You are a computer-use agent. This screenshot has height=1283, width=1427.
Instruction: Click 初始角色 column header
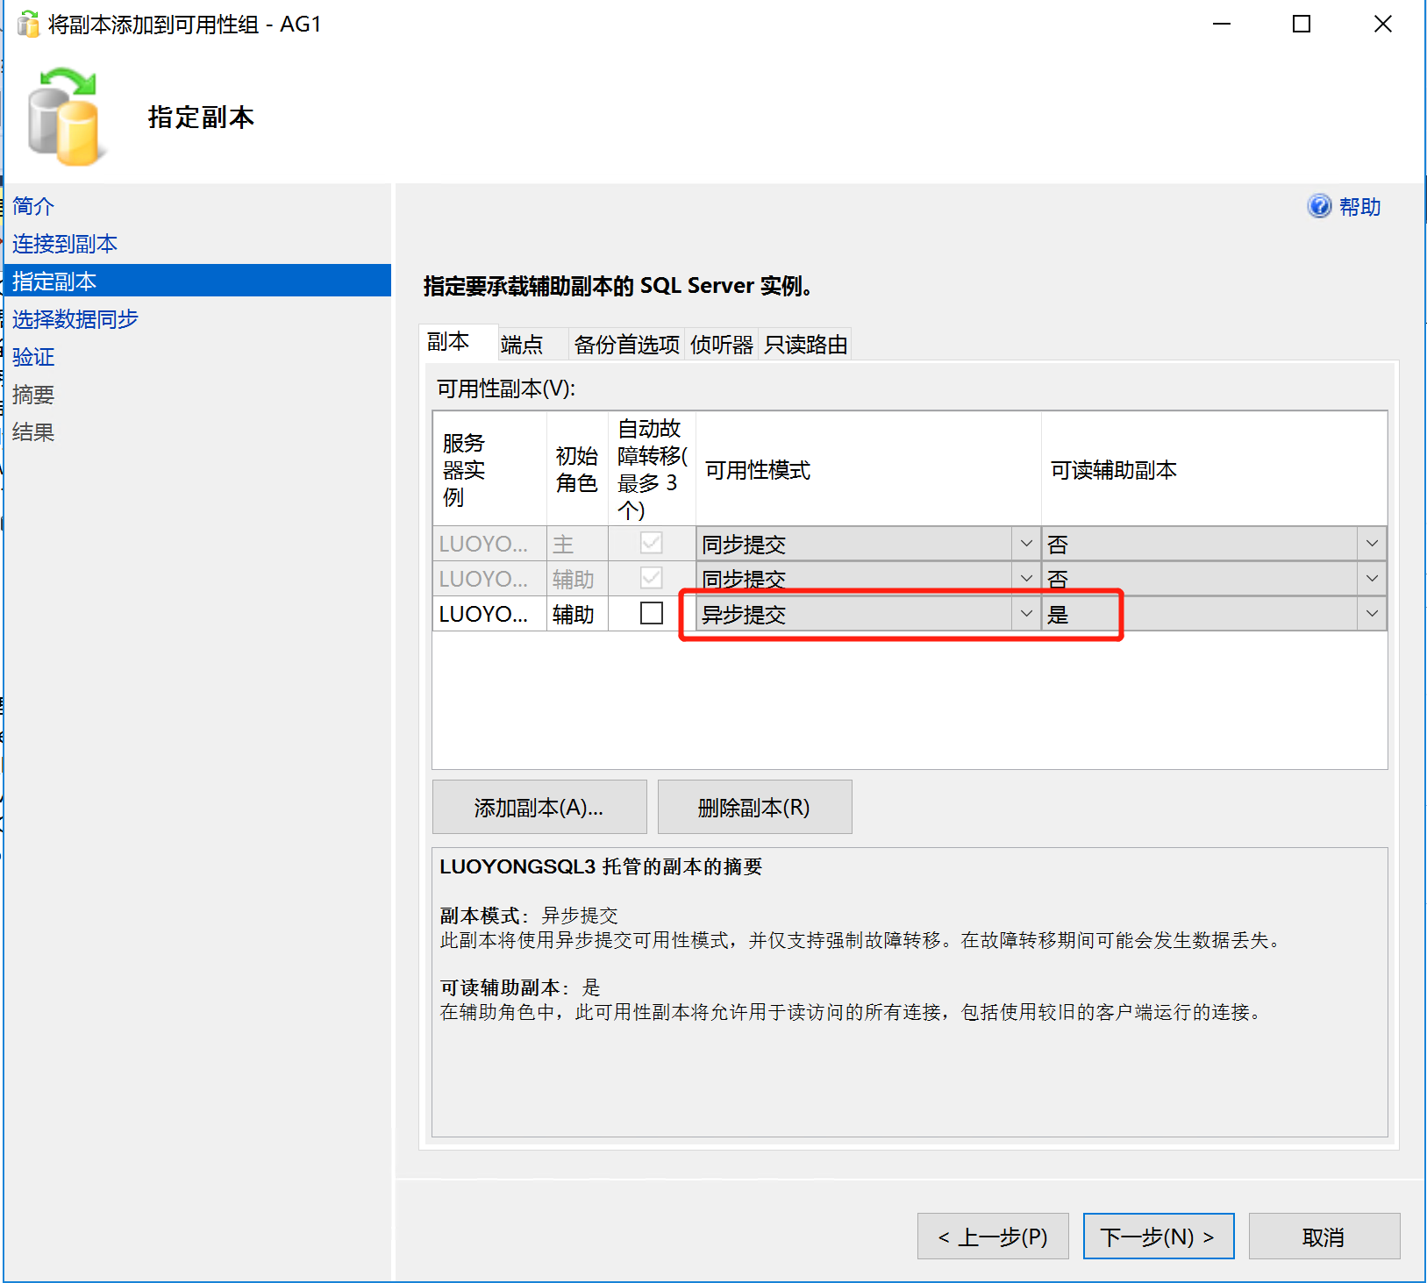click(x=577, y=469)
